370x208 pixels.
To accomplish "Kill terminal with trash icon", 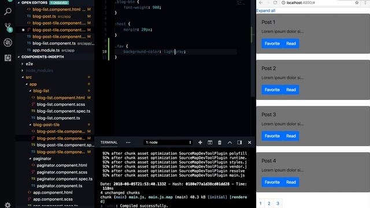I will (220, 143).
